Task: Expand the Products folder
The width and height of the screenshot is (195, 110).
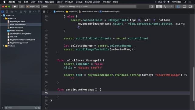Action: pyautogui.click(x=4, y=46)
